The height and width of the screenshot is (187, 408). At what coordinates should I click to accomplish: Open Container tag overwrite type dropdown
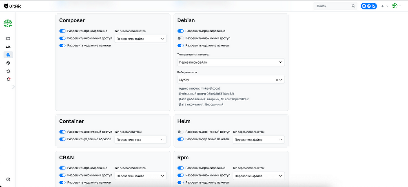click(x=140, y=140)
